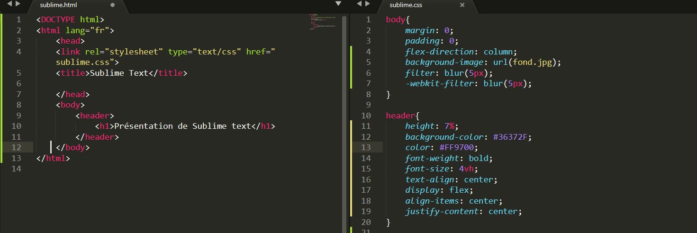Screen dimensions: 697x233
Task: Close the sublime.css tab
Action: [462, 5]
